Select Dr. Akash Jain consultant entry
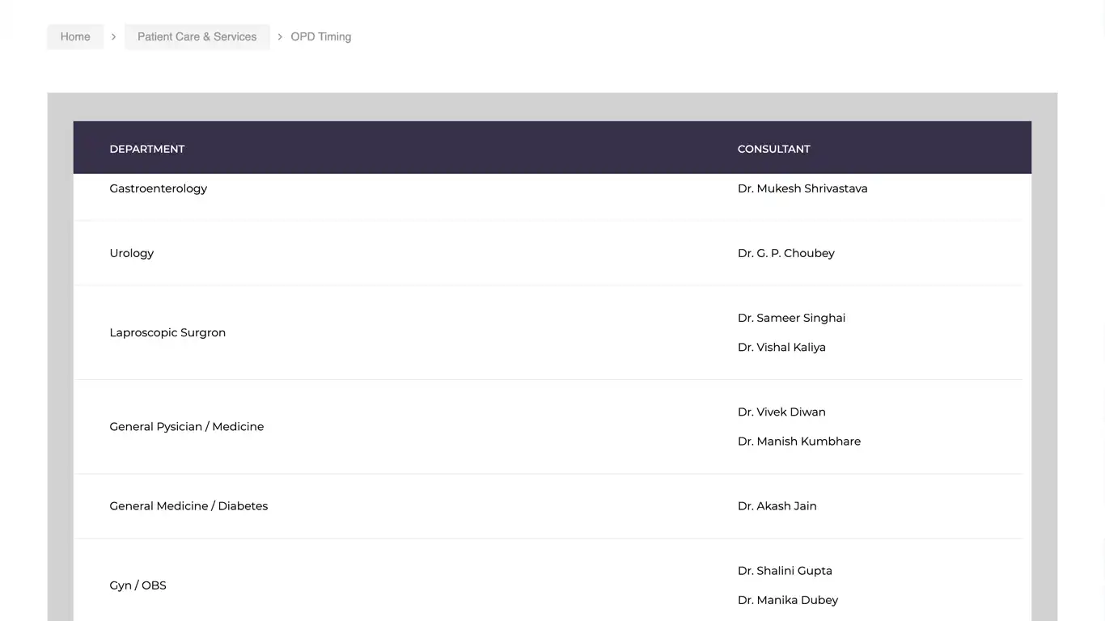This screenshot has height=621, width=1105. [x=777, y=506]
